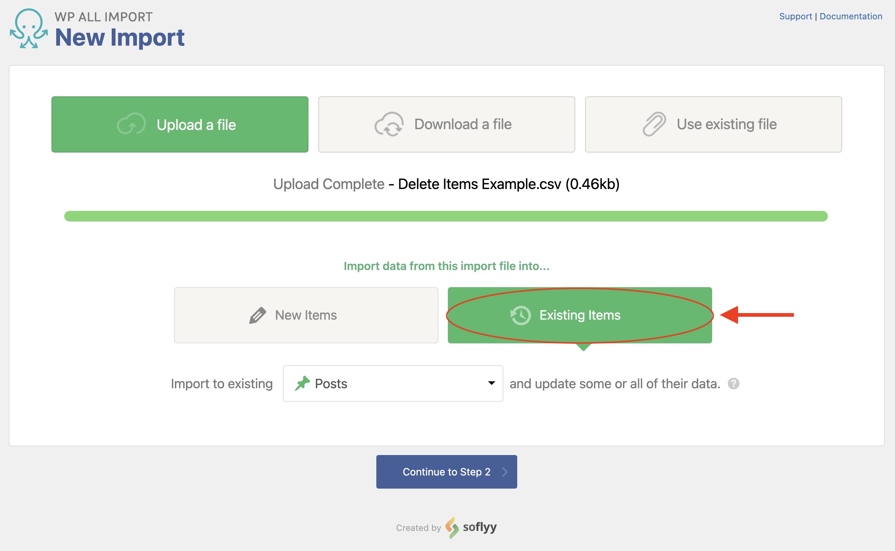Click the dropdown arrow beside Posts
This screenshot has width=895, height=551.
click(x=491, y=383)
